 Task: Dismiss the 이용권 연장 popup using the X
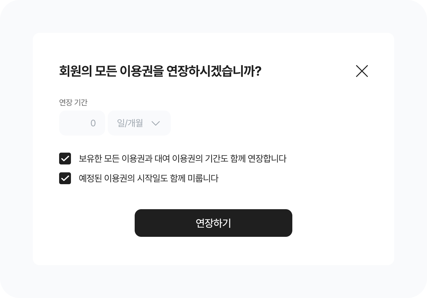[x=362, y=71]
